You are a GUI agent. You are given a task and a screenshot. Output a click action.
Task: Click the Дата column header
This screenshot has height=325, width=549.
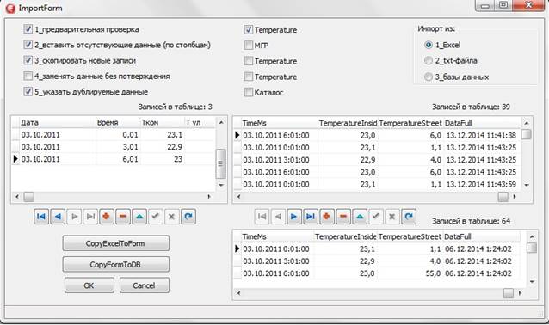pyautogui.click(x=58, y=122)
